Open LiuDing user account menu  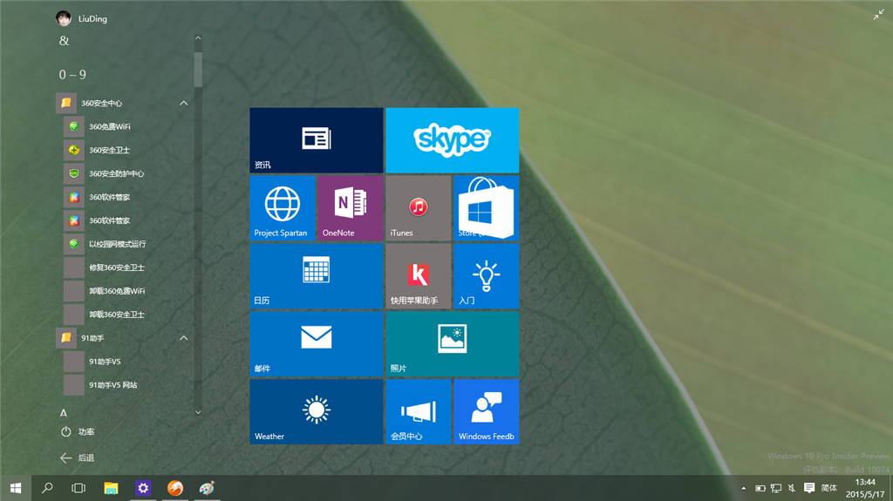81,18
